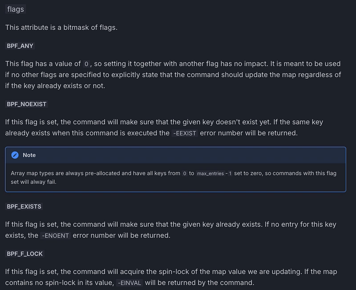Click 'This attribute is a bitmask' sentence
356x290 pixels.
61,28
